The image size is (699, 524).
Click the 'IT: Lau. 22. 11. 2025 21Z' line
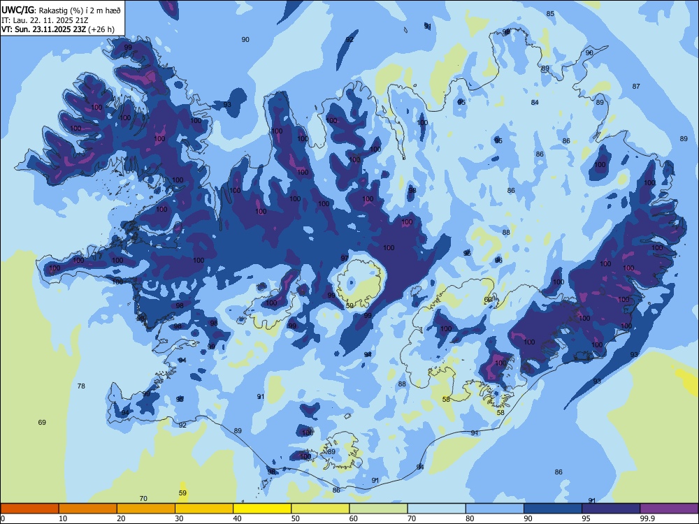click(45, 20)
